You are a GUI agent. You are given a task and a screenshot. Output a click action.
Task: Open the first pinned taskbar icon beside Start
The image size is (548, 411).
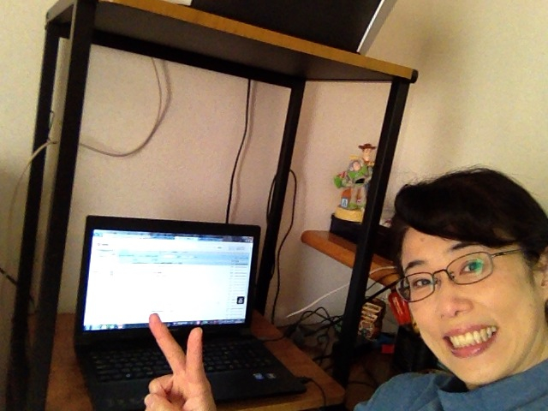pyautogui.click(x=95, y=325)
